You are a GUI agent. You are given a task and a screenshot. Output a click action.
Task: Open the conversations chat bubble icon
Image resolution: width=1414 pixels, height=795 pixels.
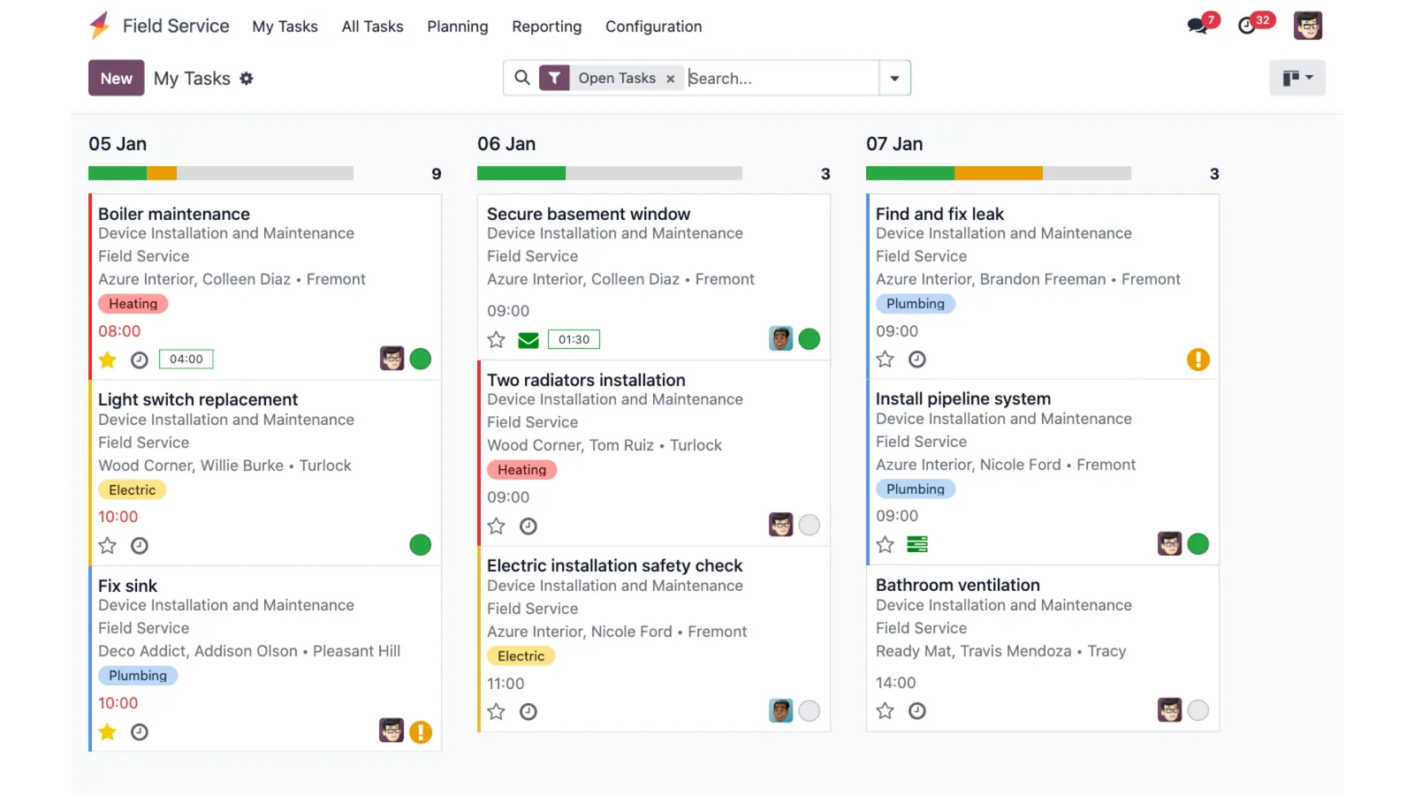pos(1197,26)
